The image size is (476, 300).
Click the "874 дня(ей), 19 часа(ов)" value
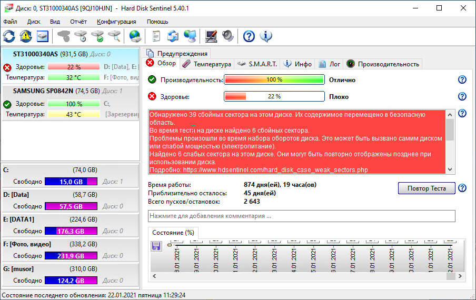click(x=280, y=184)
